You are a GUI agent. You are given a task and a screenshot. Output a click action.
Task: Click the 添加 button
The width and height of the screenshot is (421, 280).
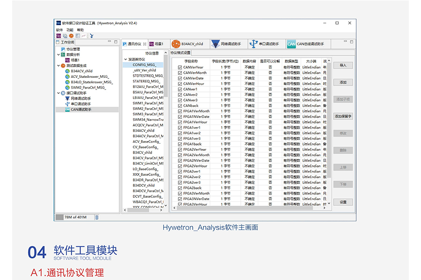[343, 82]
